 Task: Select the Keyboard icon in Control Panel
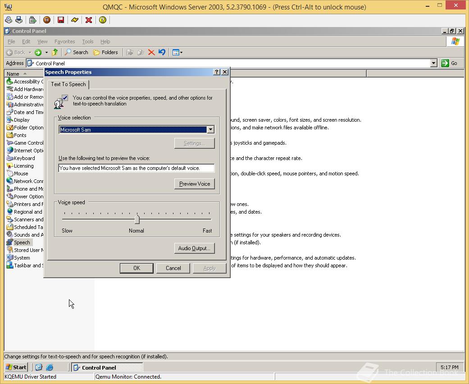[x=10, y=158]
